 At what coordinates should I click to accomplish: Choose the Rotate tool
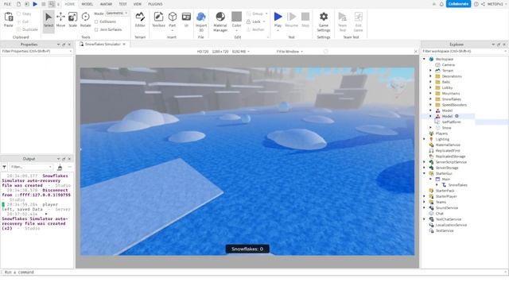point(85,20)
